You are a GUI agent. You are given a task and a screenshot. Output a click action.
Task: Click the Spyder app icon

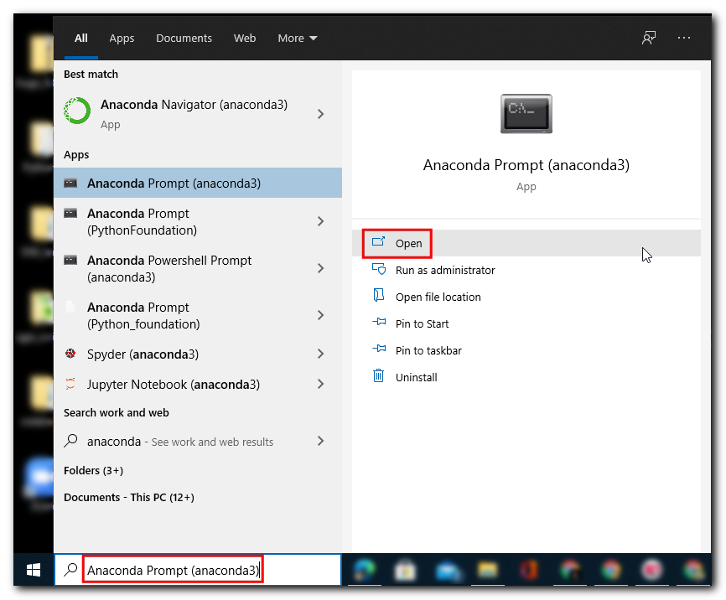click(x=70, y=354)
